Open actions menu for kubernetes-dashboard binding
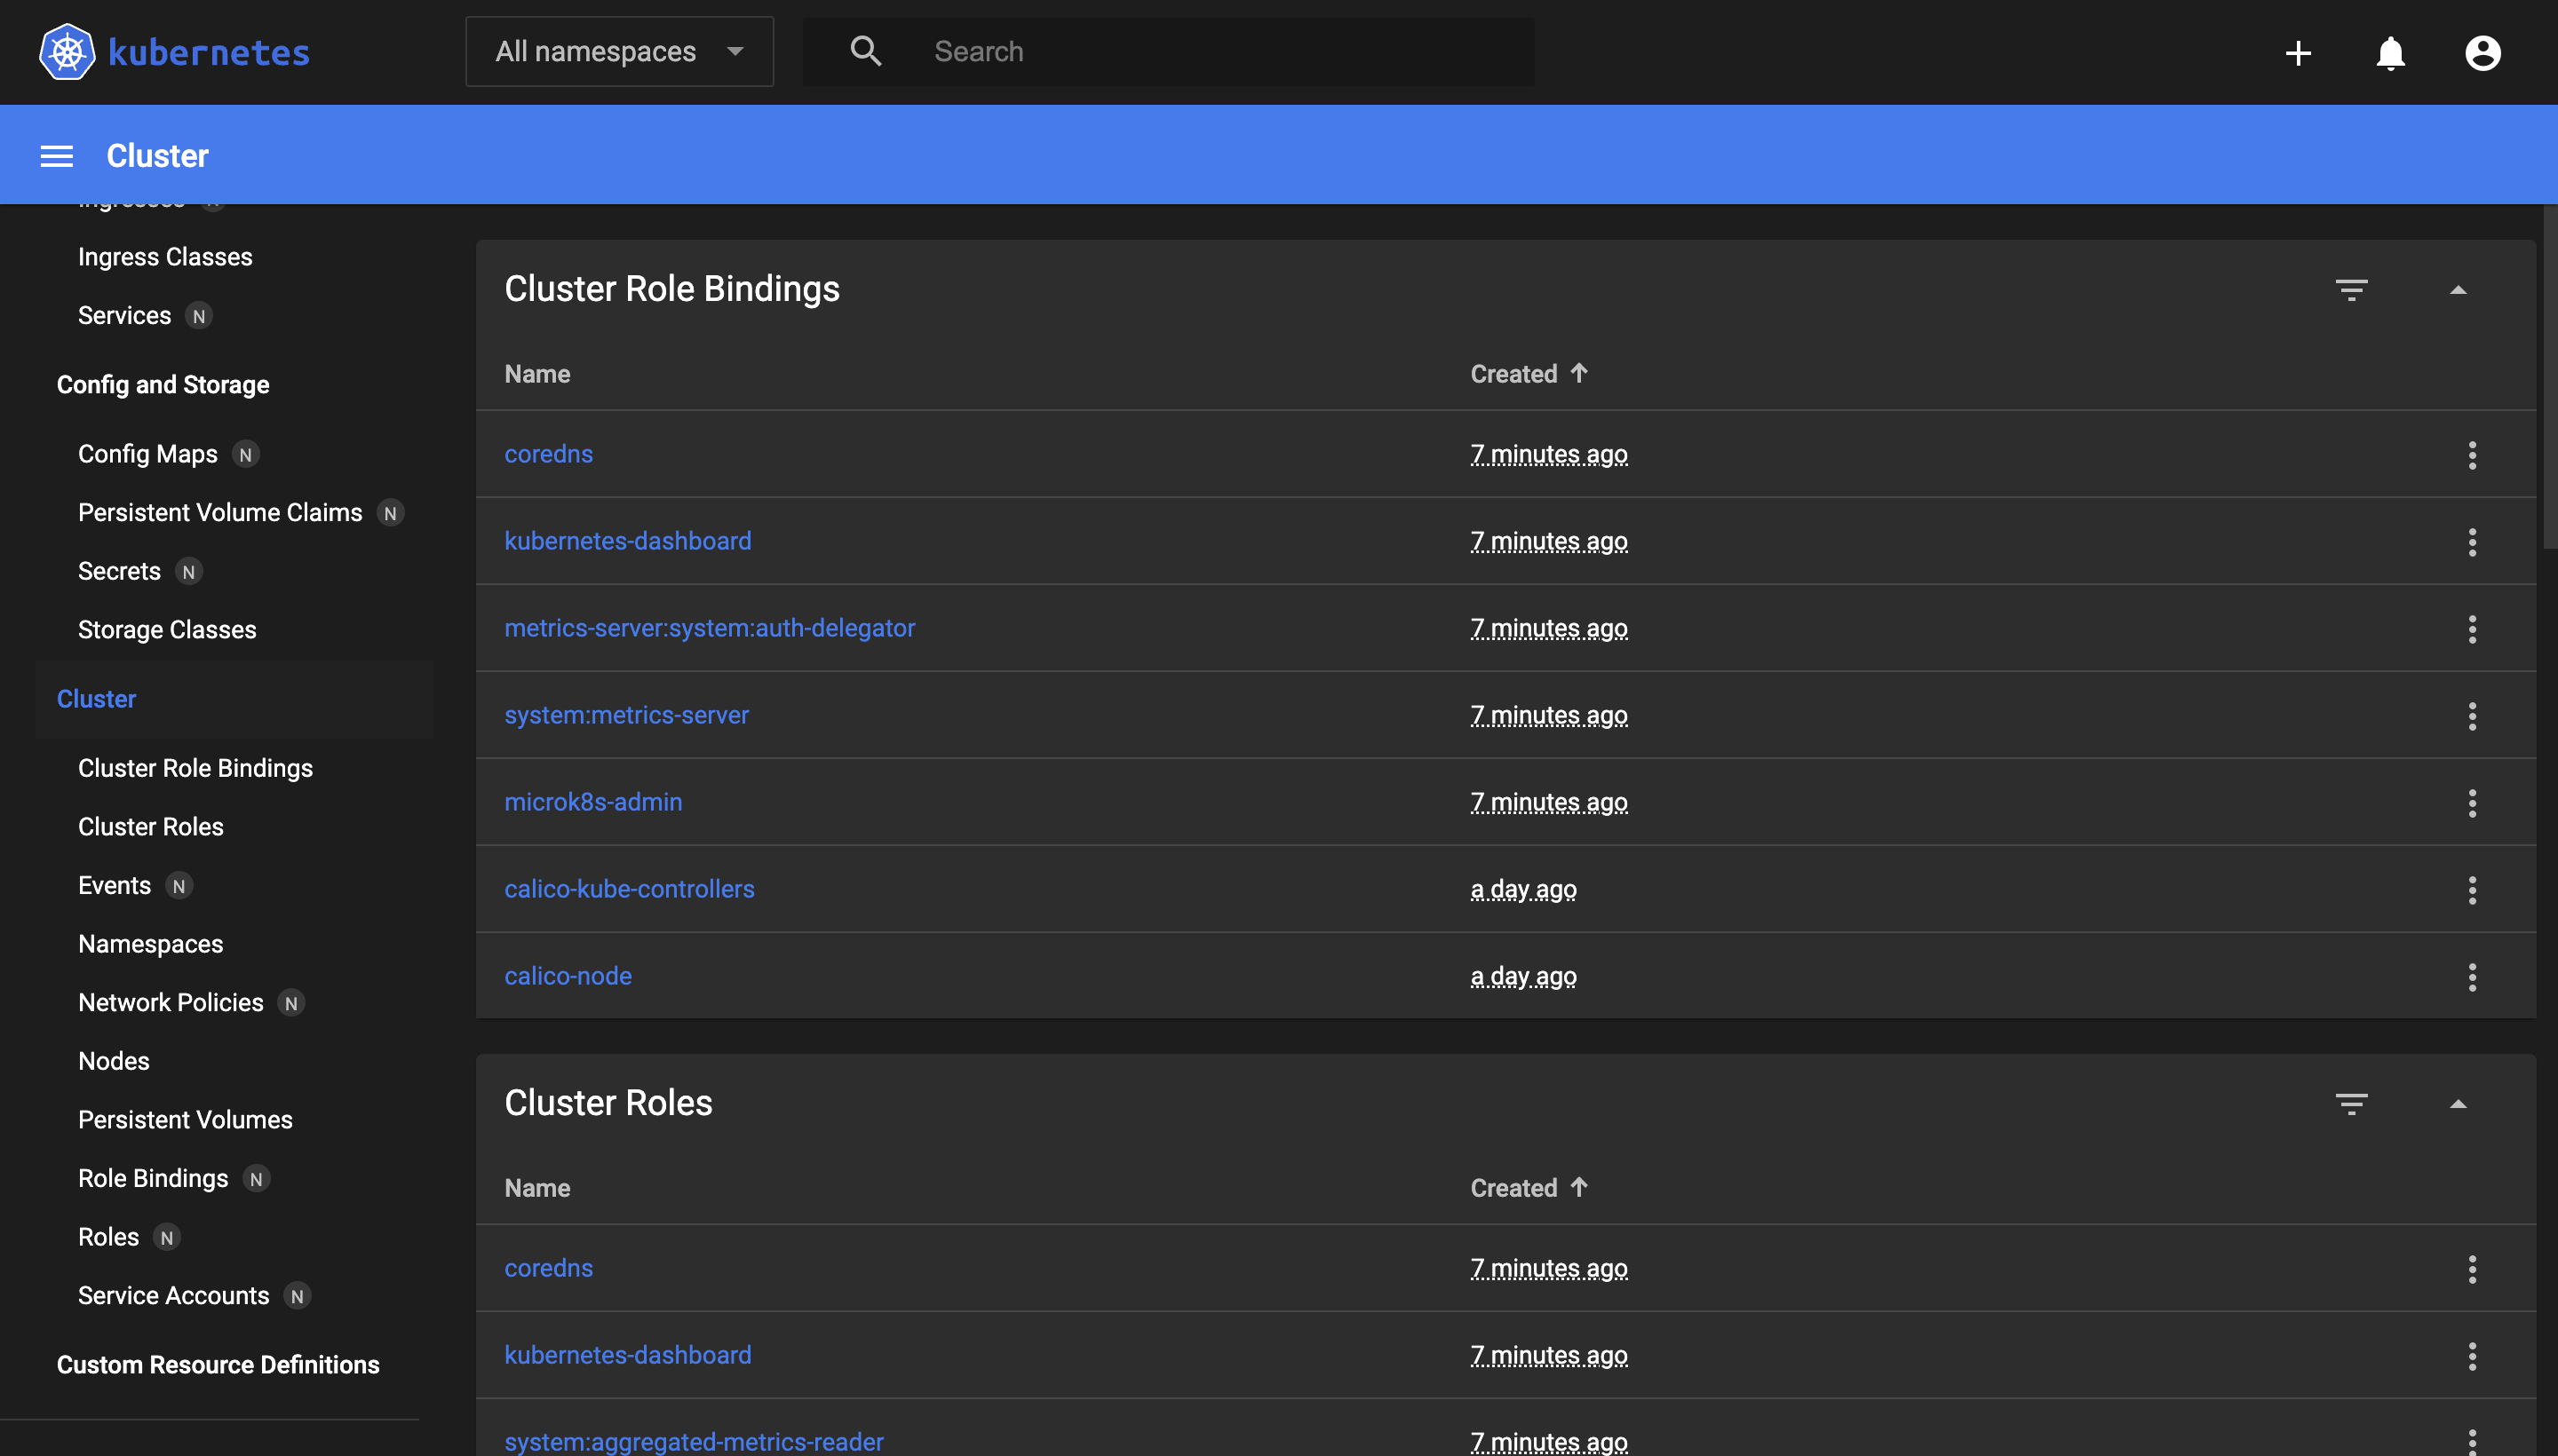The width and height of the screenshot is (2558, 1456). tap(2472, 542)
